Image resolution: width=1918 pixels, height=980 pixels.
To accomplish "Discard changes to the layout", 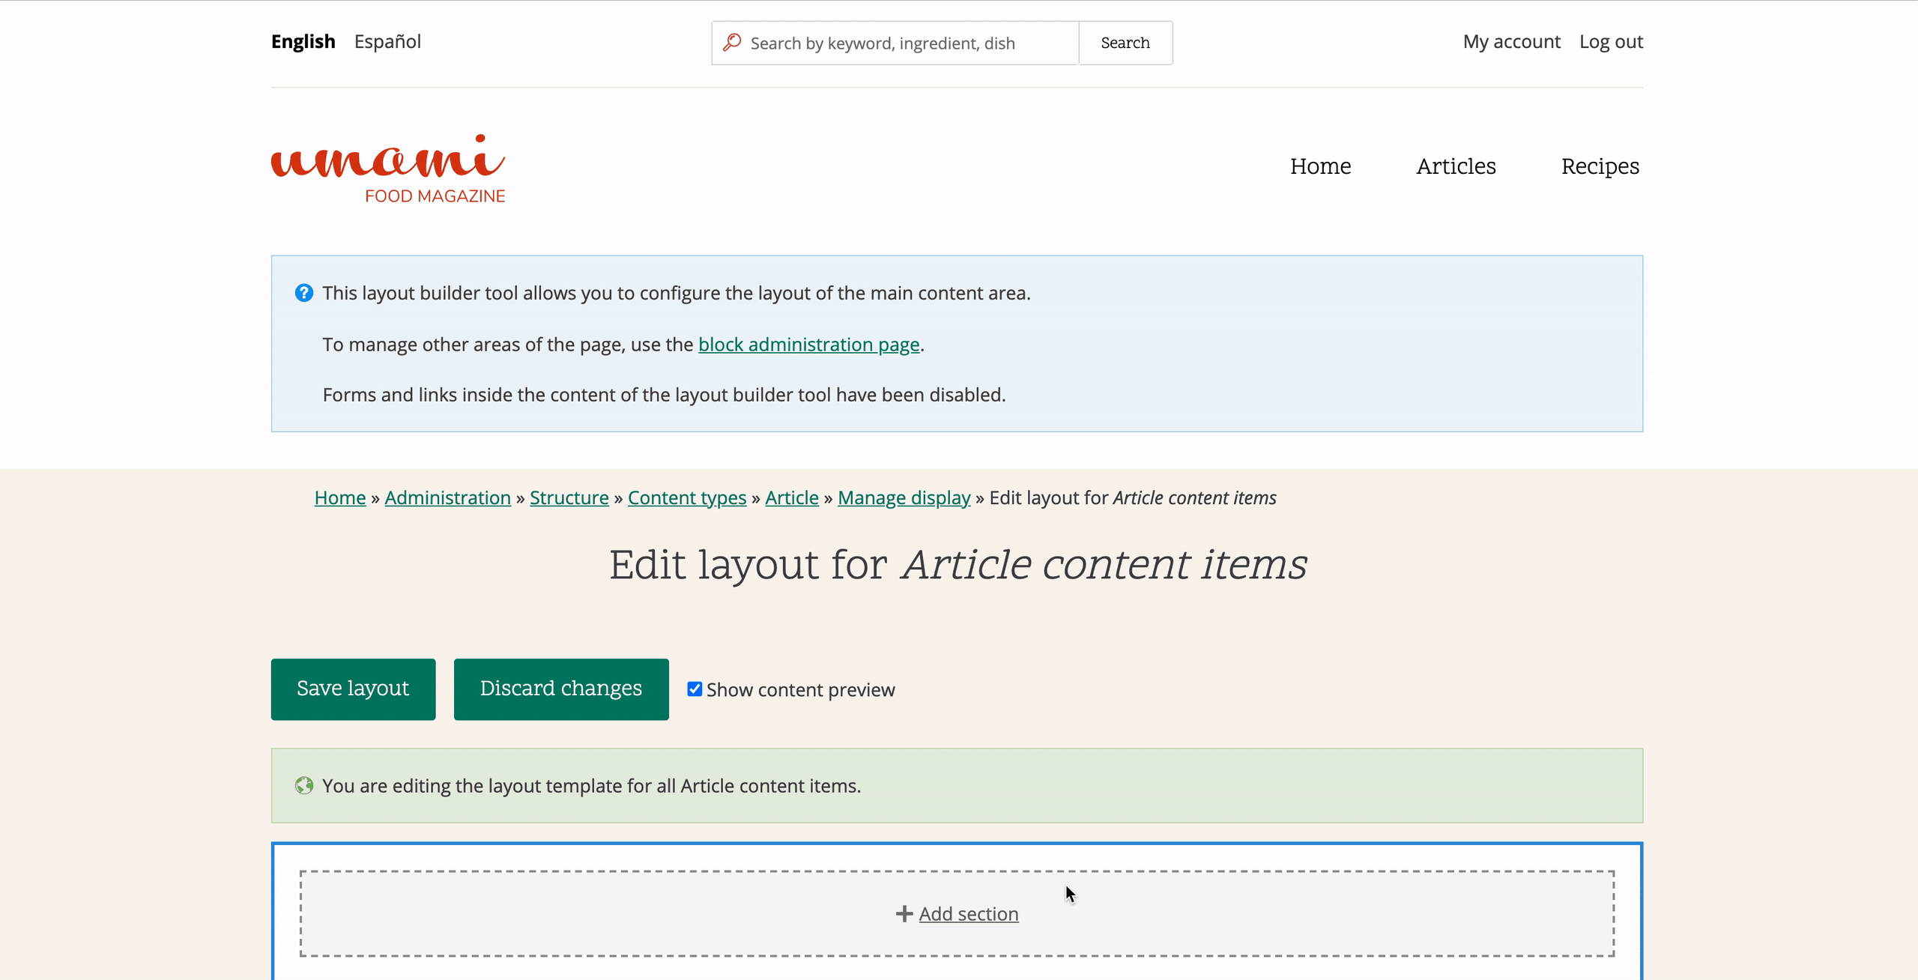I will pos(560,689).
